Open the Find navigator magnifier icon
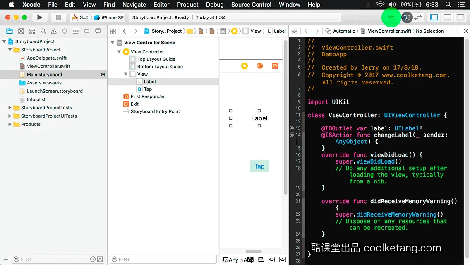470x265 pixels. (43, 31)
